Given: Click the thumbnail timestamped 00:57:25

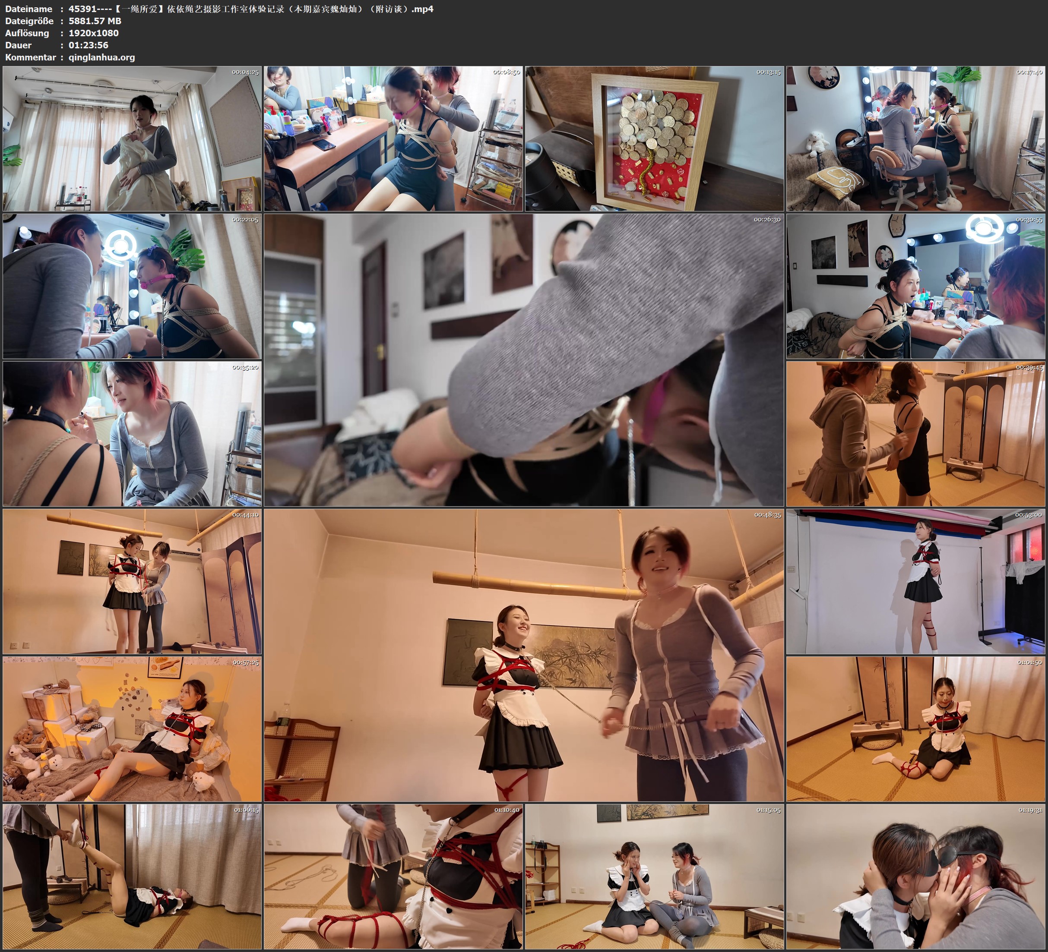Looking at the screenshot, I should tap(132, 729).
